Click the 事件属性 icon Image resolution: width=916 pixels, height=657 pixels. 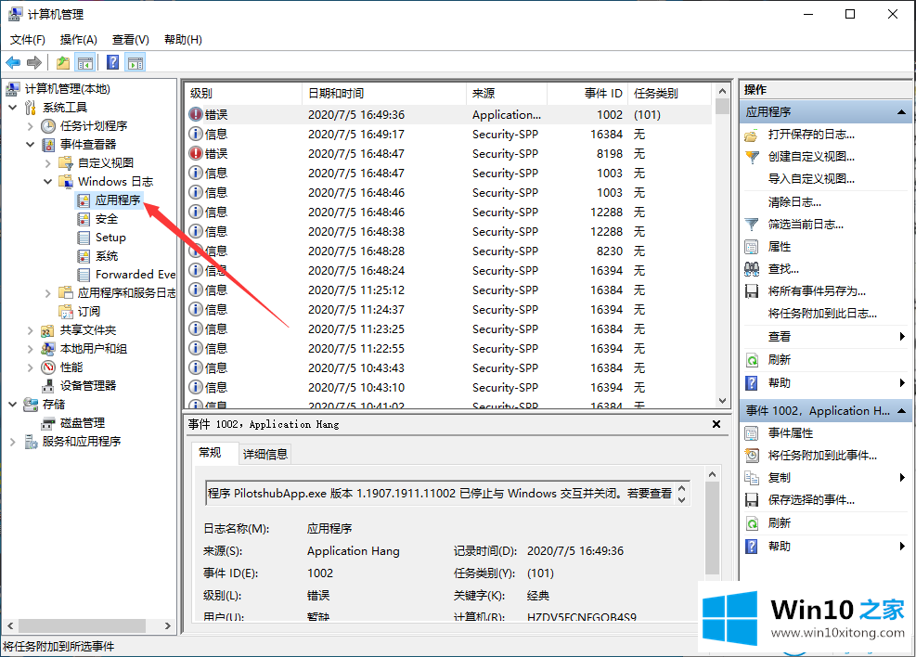pyautogui.click(x=752, y=433)
